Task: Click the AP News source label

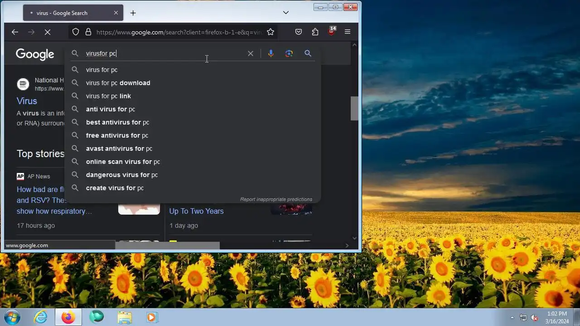Action: pos(39,176)
